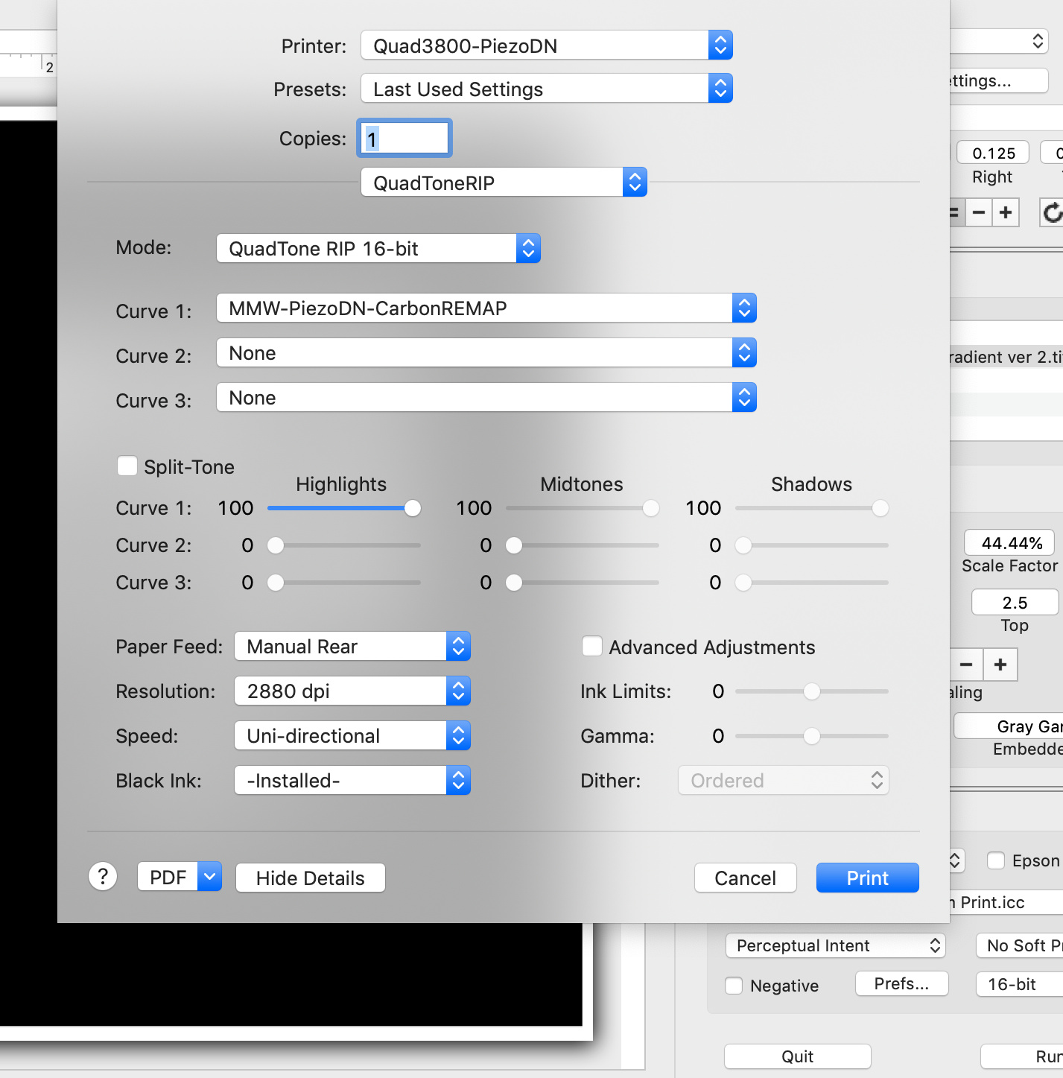The height and width of the screenshot is (1078, 1063).
Task: Click the Curve 1 Highlights slider handle
Action: point(413,508)
